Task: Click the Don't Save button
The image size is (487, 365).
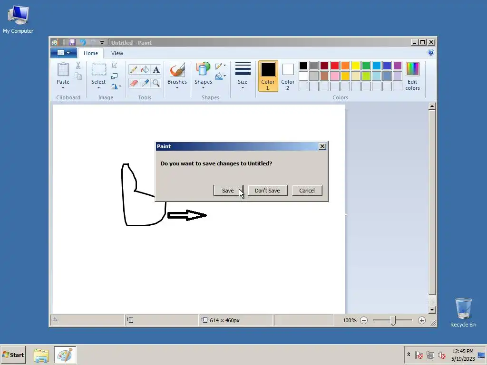Action: click(x=267, y=191)
